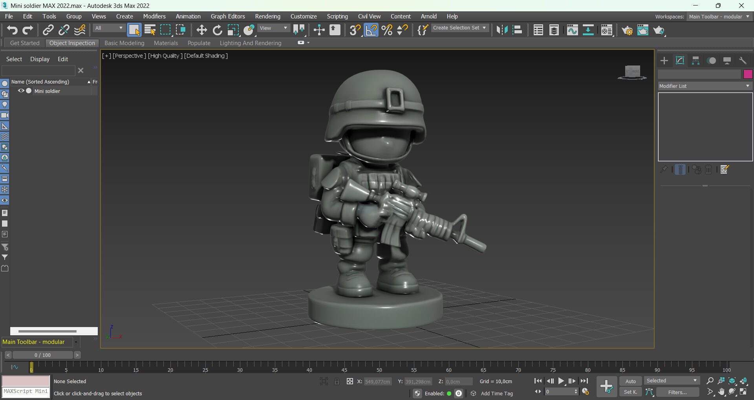
Task: Choose the Rectangular Selection Region icon
Action: tap(165, 30)
